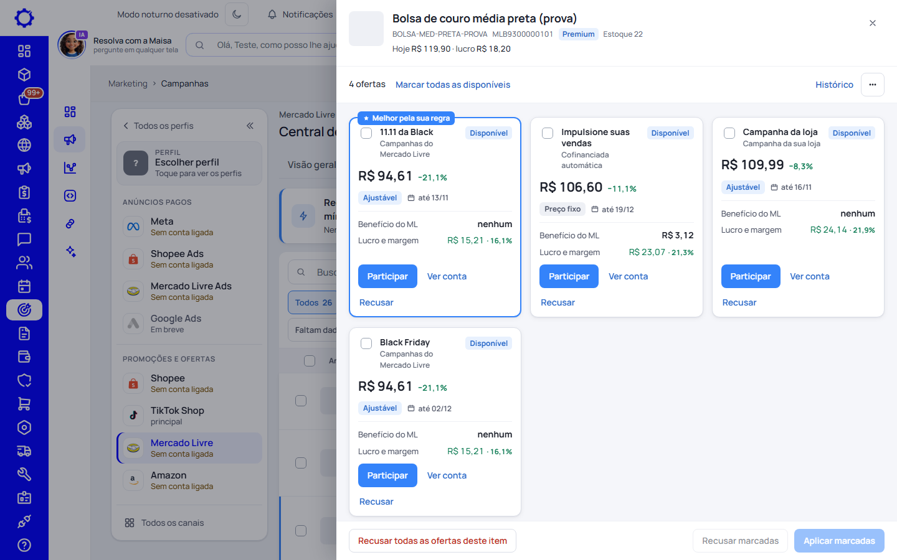
Task: Open the globe icon in sidebar
Action: (x=24, y=145)
